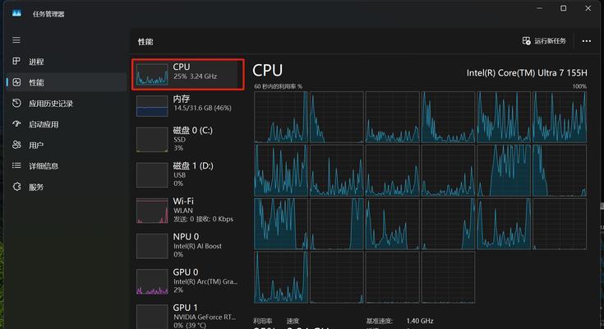This screenshot has width=604, height=329.
Task: Click the 性能 page title
Action: click(x=145, y=42)
